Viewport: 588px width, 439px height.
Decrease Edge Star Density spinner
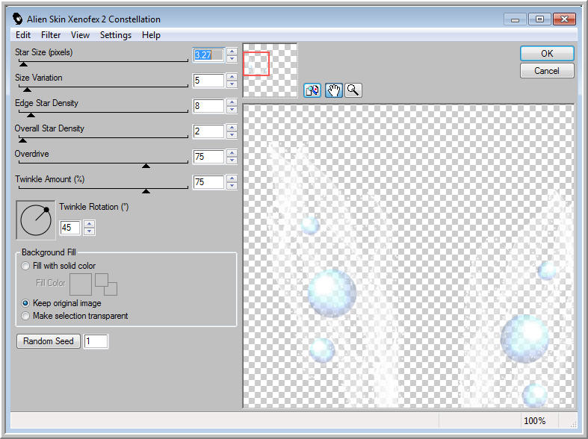click(x=232, y=110)
